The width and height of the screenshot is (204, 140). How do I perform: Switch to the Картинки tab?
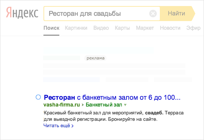pyautogui.click(x=76, y=28)
